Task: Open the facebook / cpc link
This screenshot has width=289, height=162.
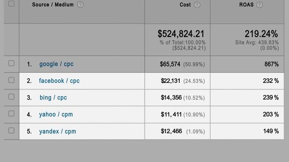Action: pos(59,81)
